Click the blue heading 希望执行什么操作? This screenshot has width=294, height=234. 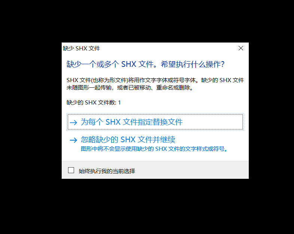tap(193, 64)
